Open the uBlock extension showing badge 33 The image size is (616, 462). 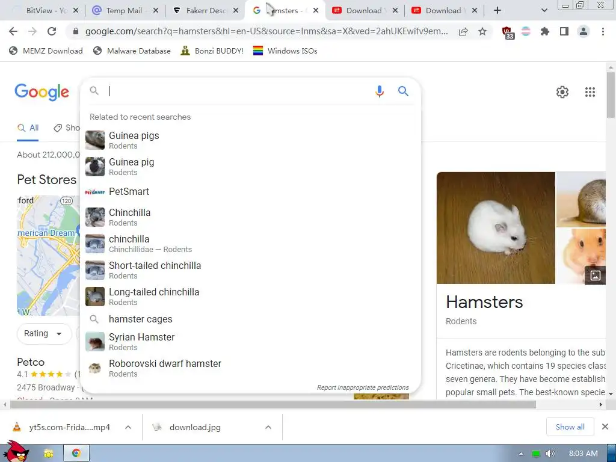pyautogui.click(x=507, y=32)
